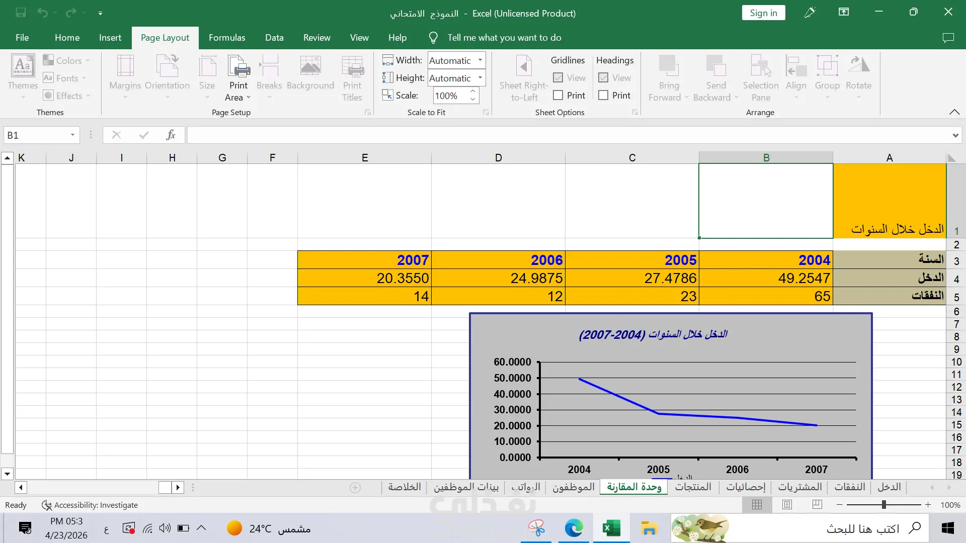
Task: Open the الخلاصة sheet tab
Action: click(x=405, y=487)
